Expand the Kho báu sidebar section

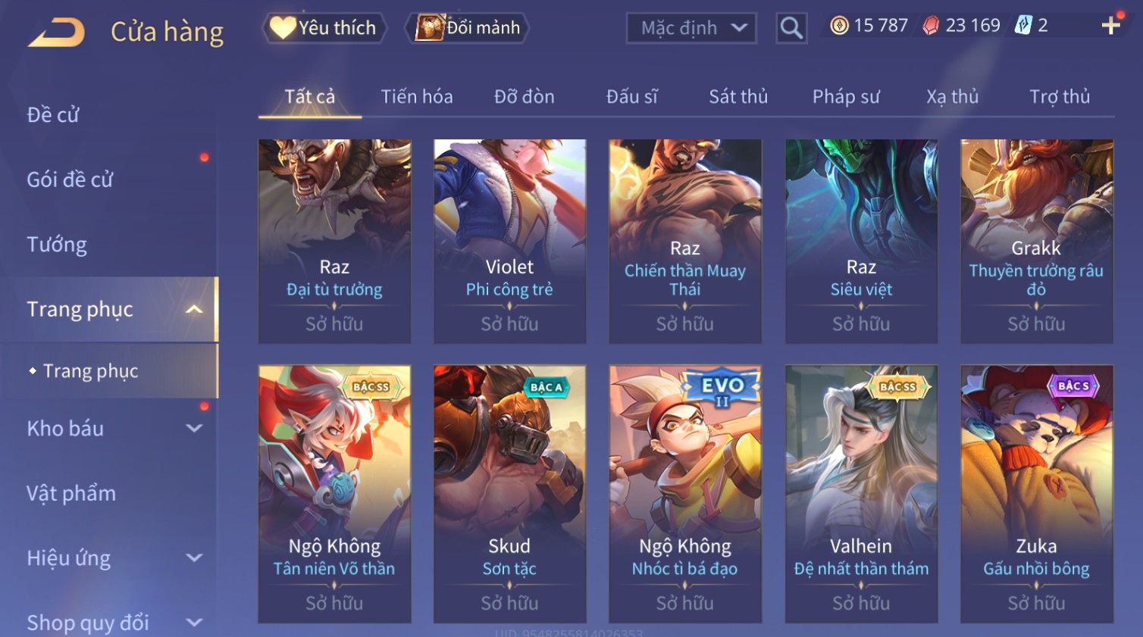click(194, 428)
